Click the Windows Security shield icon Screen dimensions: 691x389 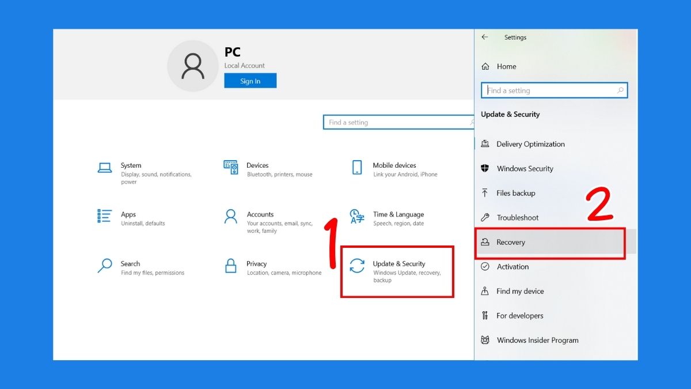pos(485,168)
